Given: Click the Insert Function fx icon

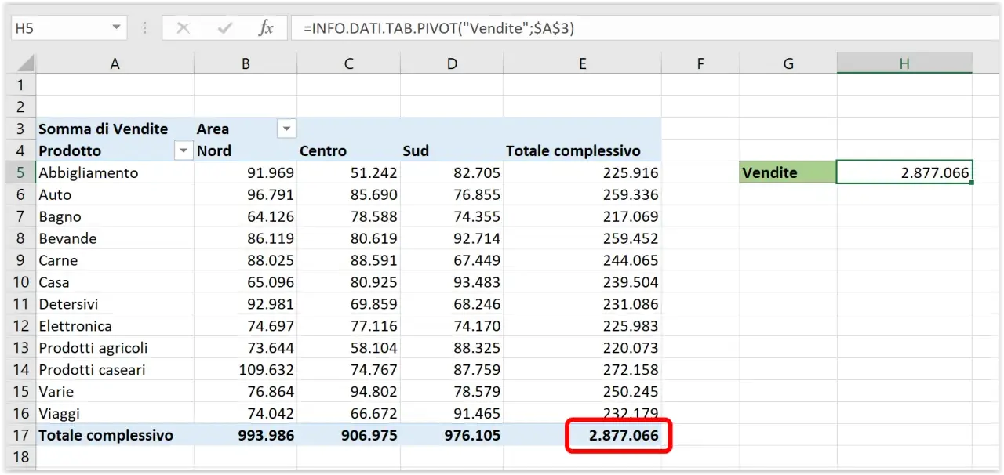Looking at the screenshot, I should [x=266, y=28].
